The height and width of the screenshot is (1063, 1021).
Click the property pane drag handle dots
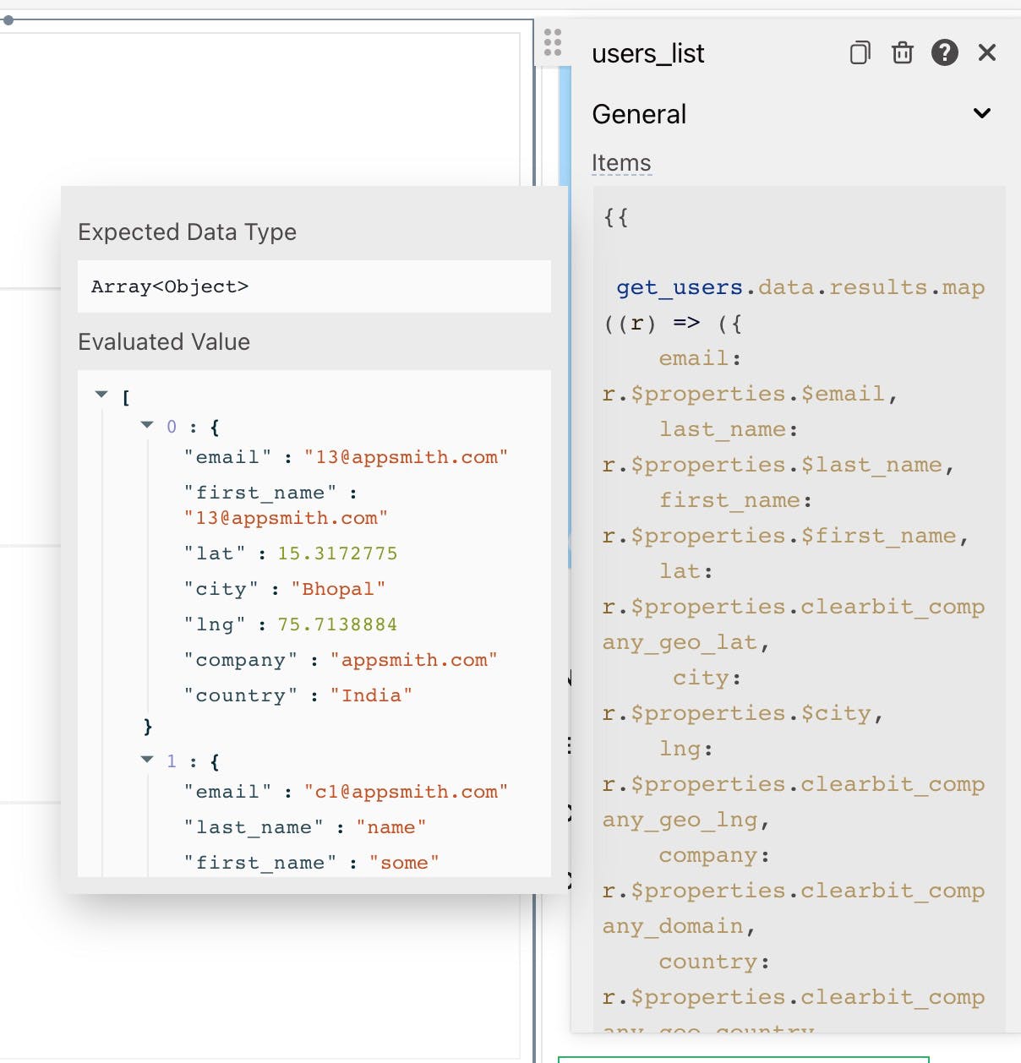[553, 42]
